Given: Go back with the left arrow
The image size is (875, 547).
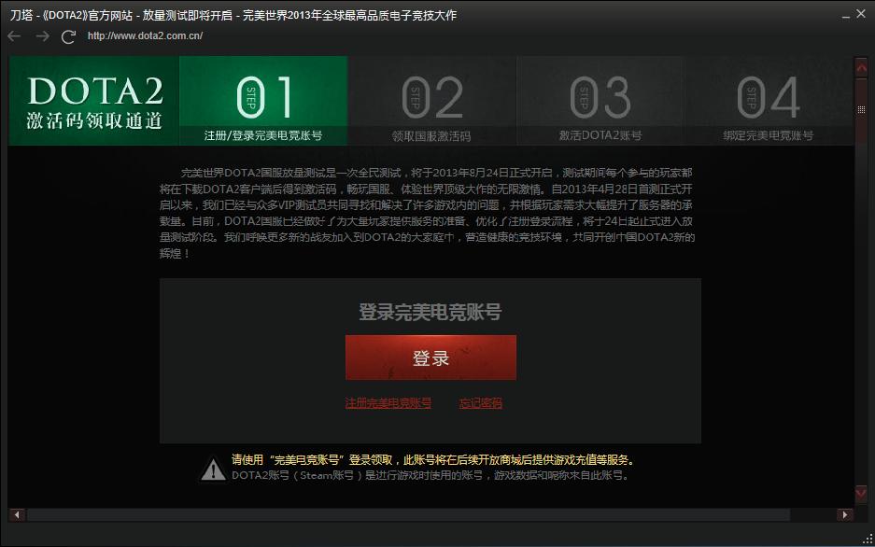Looking at the screenshot, I should tap(15, 36).
